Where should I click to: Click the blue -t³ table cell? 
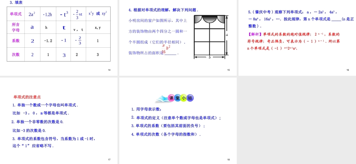(64, 14)
